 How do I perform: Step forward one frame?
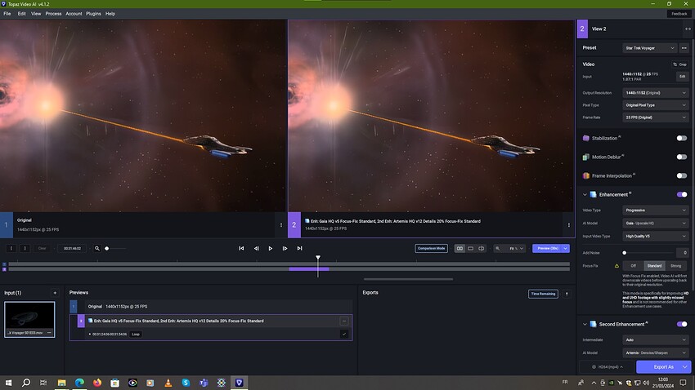click(285, 248)
